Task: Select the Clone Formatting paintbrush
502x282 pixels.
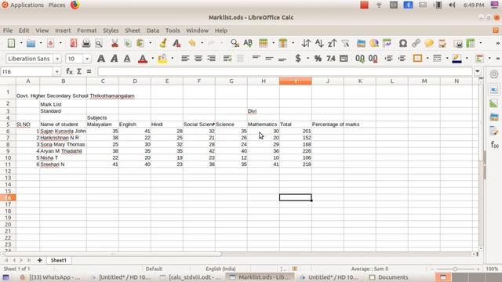Action: 163,43
